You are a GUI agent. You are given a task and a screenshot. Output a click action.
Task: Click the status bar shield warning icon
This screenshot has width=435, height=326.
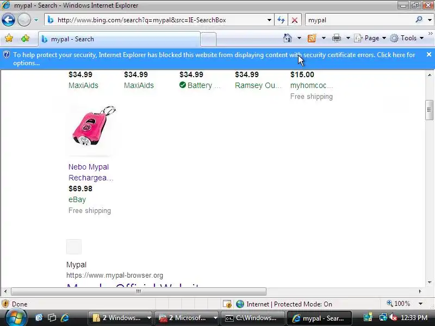(x=5, y=304)
